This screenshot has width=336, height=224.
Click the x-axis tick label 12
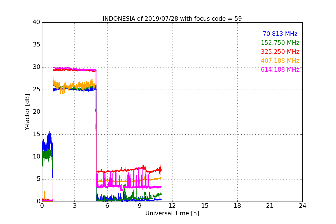[x=172, y=206]
